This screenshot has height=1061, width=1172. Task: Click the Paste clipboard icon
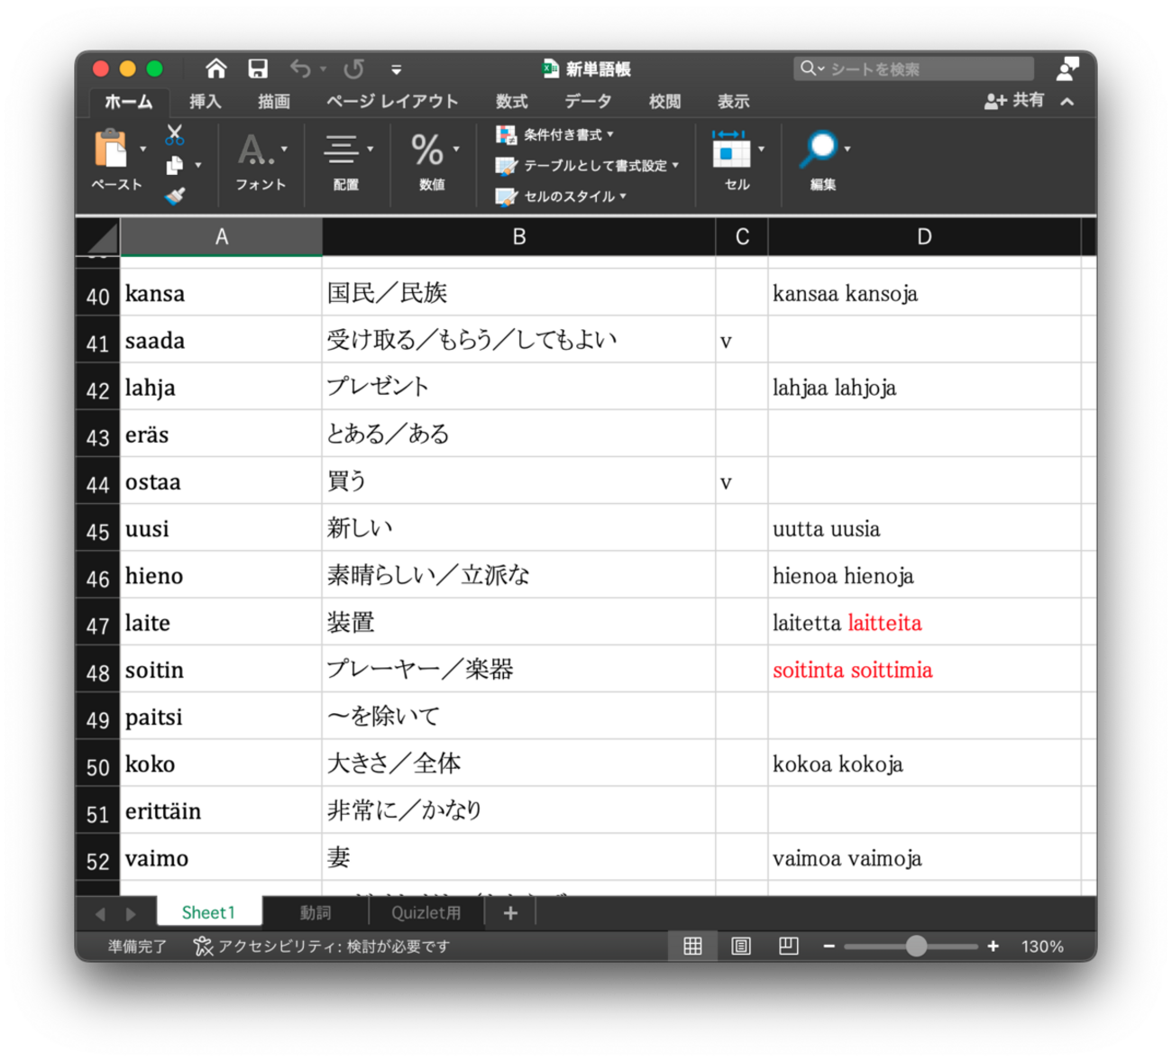(113, 149)
